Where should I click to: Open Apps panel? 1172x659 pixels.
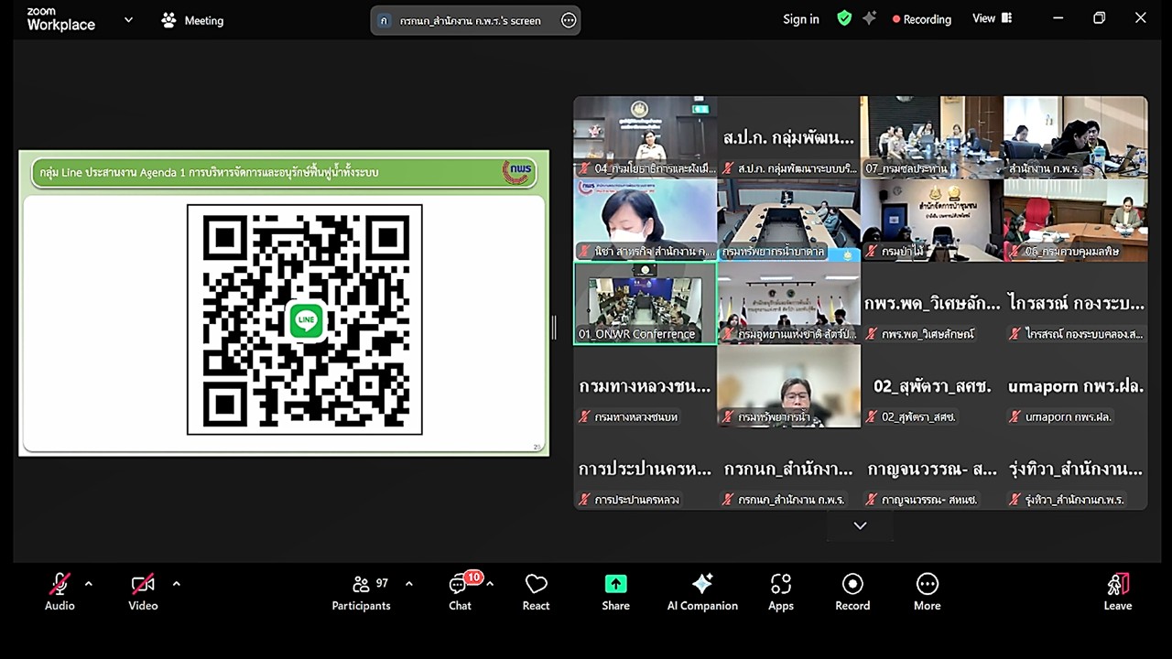(x=781, y=591)
